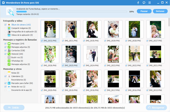Screen dimensions: 170x112
Task: Open the IMG_0031 thumbnail
Action: click(x=71, y=29)
